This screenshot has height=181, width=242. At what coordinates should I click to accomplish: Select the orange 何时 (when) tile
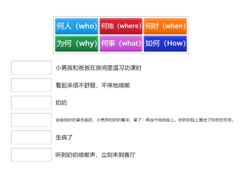(x=165, y=26)
